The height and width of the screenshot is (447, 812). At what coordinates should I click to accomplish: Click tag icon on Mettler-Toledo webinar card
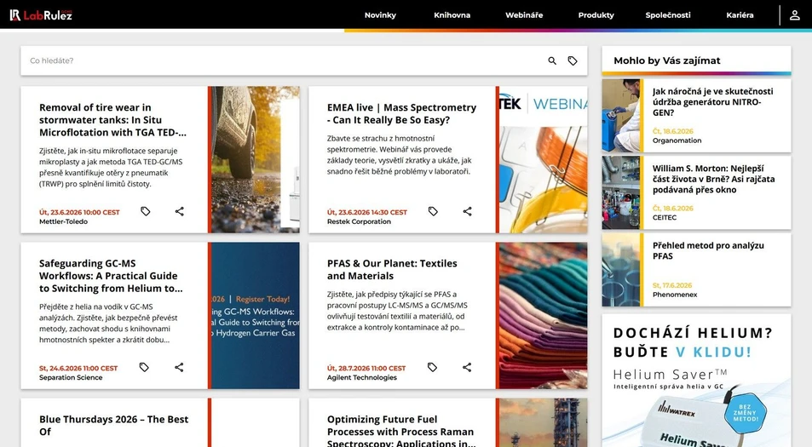click(x=146, y=211)
